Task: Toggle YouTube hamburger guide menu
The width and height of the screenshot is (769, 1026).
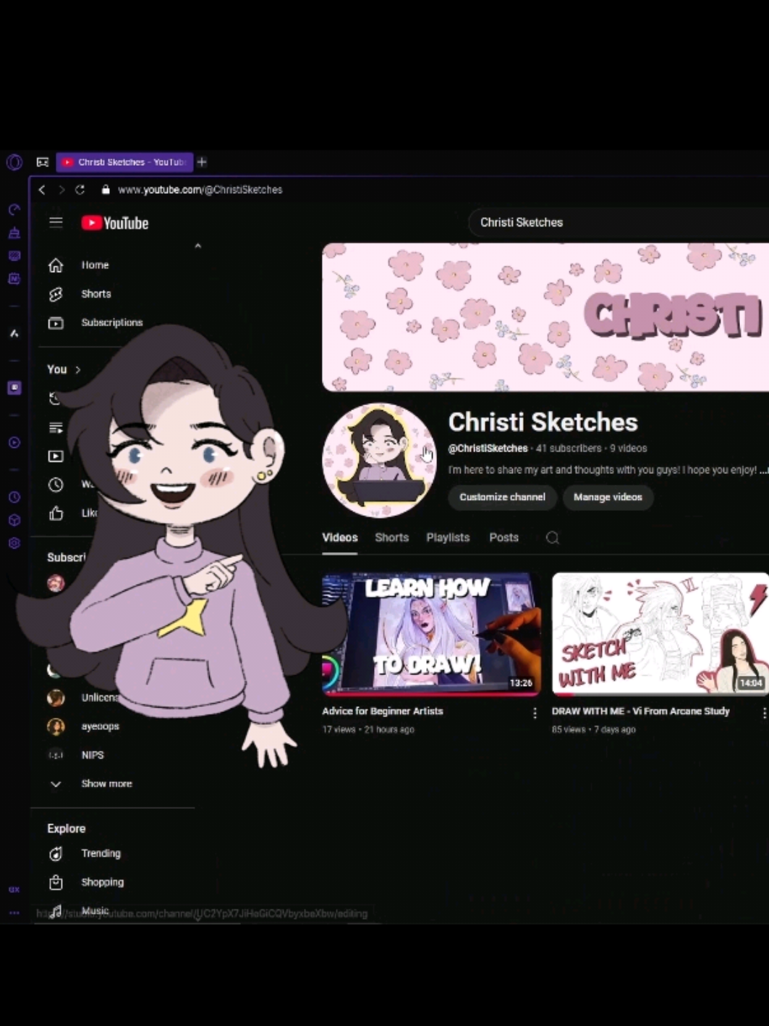Action: coord(56,223)
